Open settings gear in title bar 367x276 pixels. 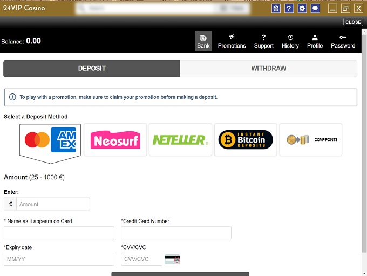(x=302, y=8)
